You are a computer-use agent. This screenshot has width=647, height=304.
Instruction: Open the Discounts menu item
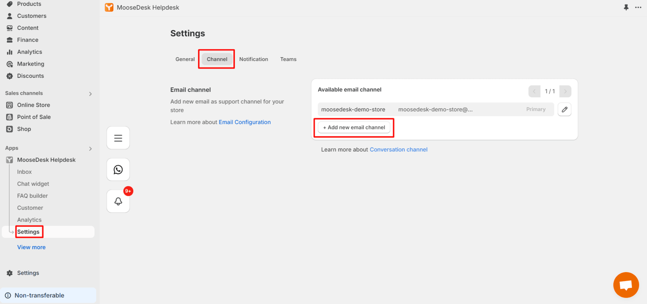(31, 76)
